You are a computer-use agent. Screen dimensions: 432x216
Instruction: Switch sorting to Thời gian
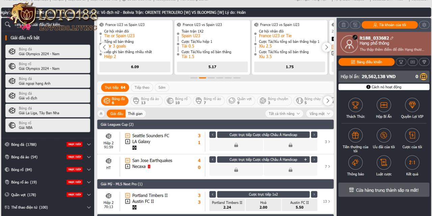click(135, 114)
